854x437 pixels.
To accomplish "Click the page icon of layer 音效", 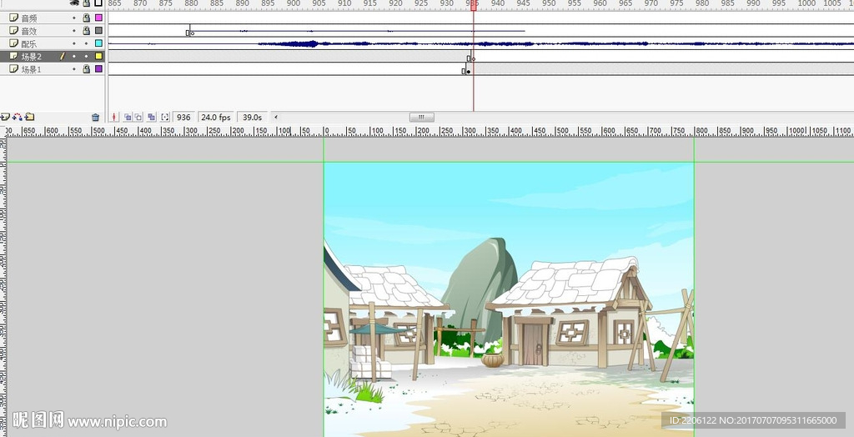I will point(14,31).
